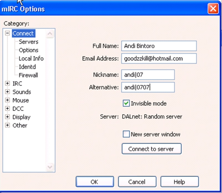Close the mIRC Options dialog

coord(213,9)
